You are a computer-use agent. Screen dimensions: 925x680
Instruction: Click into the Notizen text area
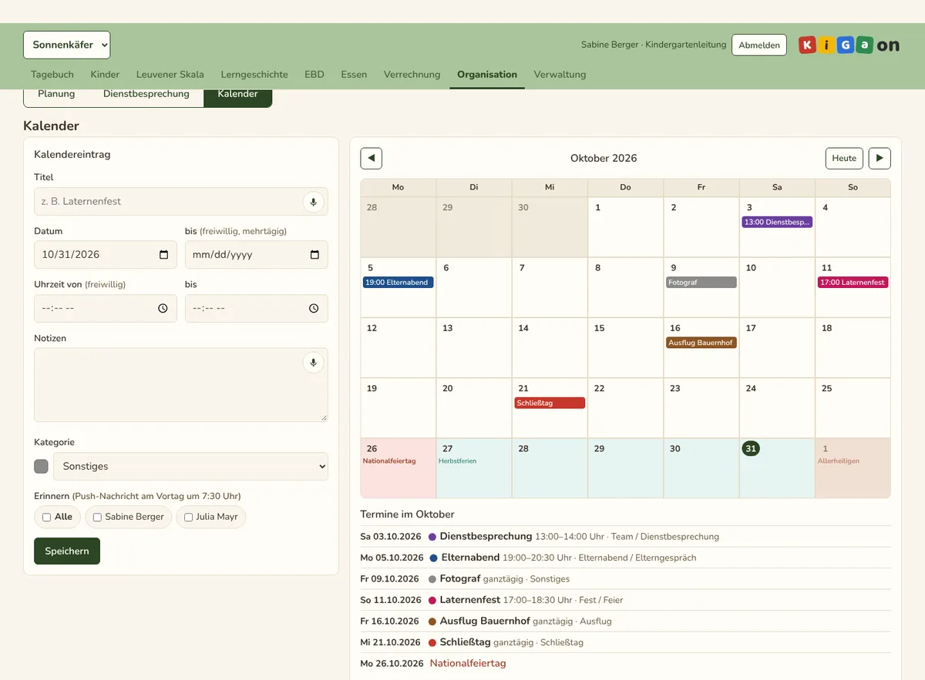click(x=181, y=385)
